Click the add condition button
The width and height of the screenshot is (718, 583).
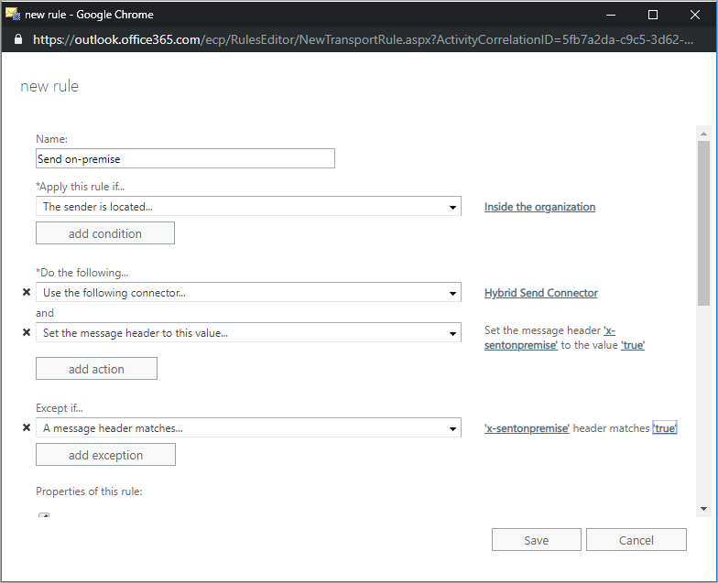pos(104,233)
